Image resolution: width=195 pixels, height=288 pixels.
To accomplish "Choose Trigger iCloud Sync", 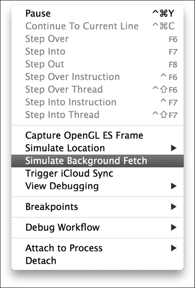I will click(x=97, y=173).
